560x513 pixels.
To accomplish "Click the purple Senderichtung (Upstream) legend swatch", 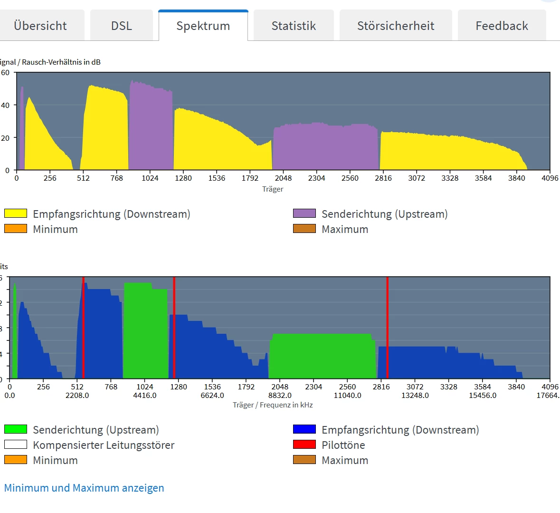I will (304, 213).
